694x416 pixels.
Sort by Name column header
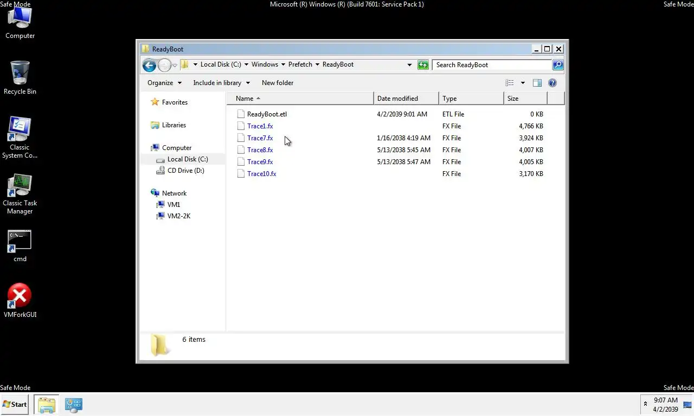[300, 99]
